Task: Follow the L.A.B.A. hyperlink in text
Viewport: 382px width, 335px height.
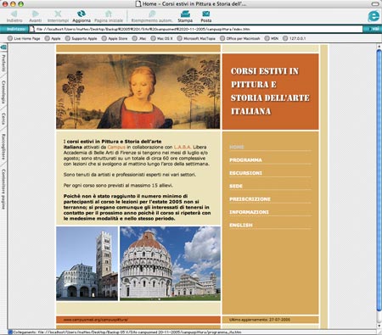Action: 183,147
